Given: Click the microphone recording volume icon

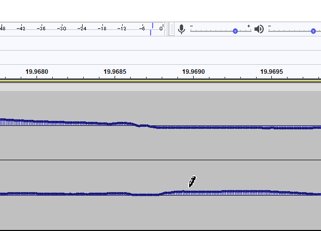Looking at the screenshot, I should click(182, 29).
